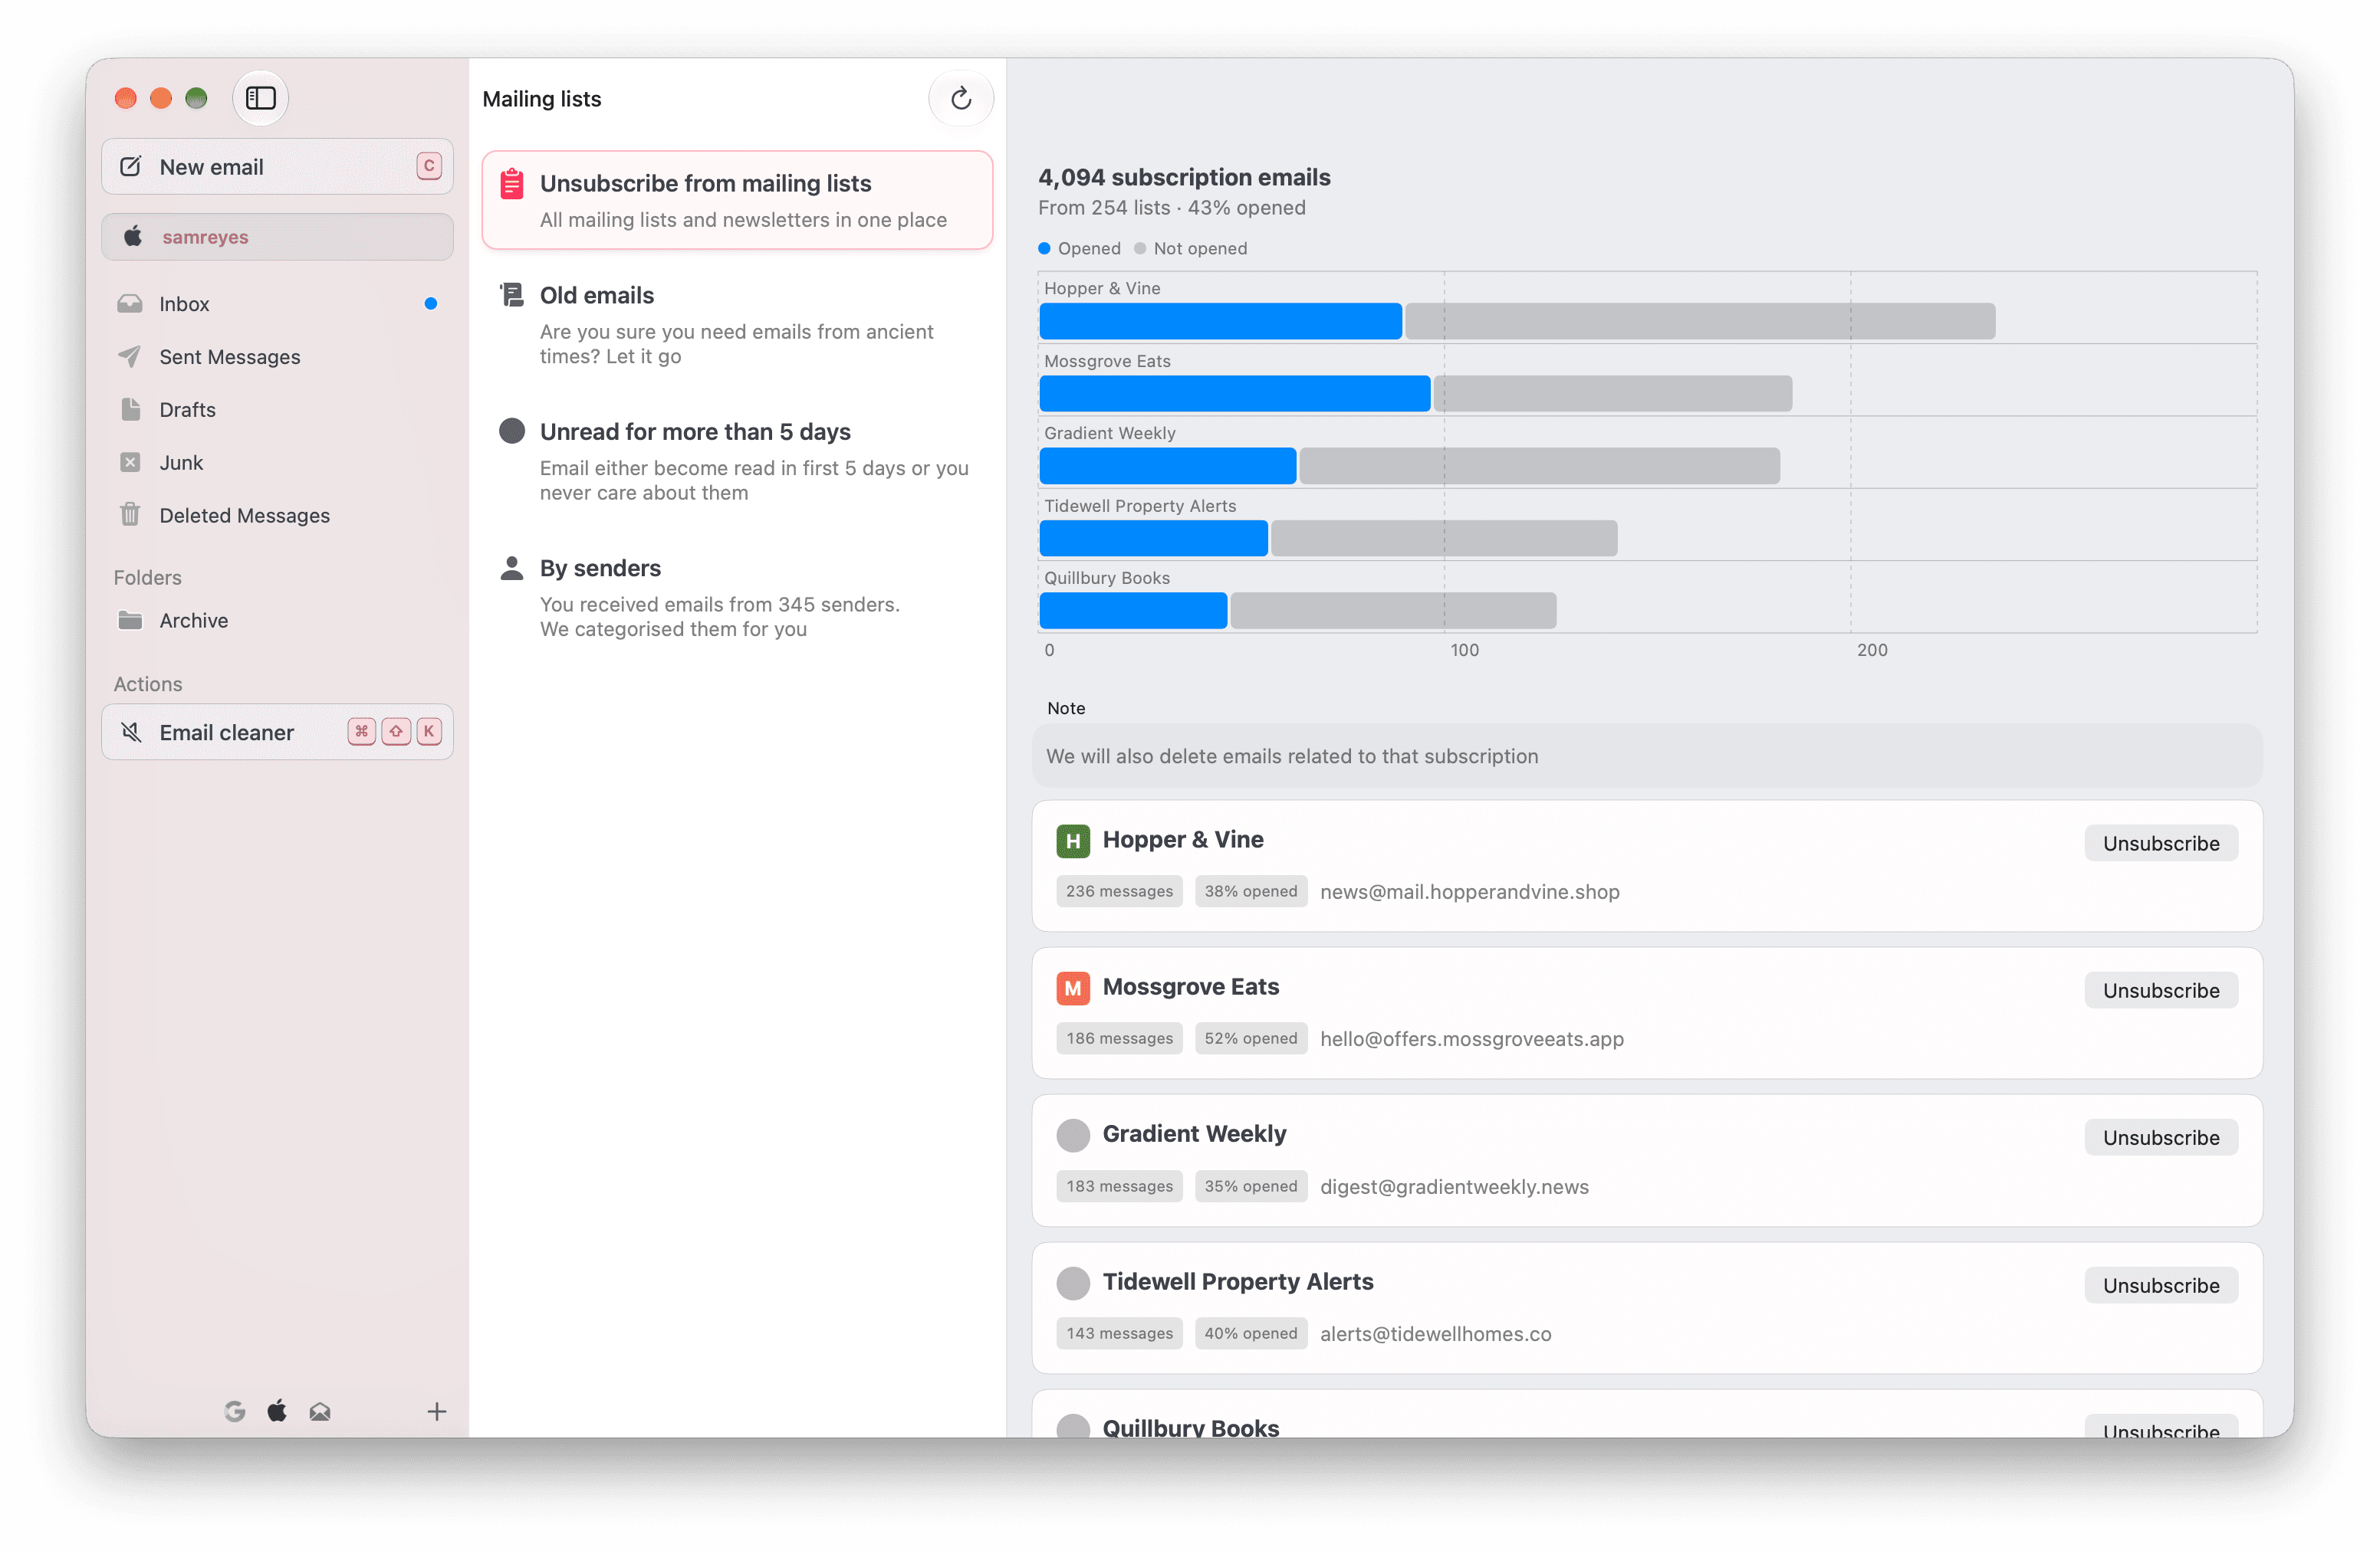The image size is (2380, 1551).
Task: Compose with the New email button
Action: (277, 167)
